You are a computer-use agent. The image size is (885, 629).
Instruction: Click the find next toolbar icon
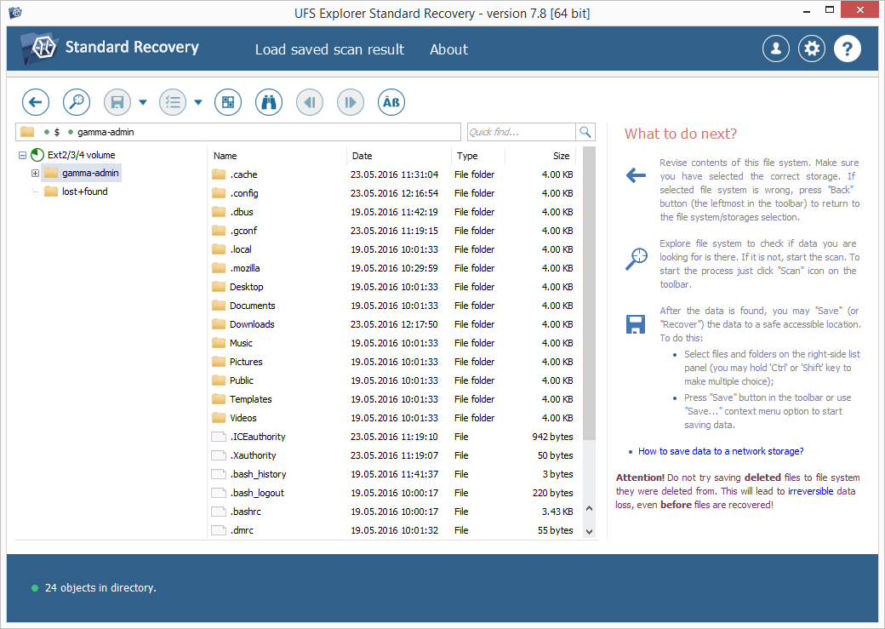click(351, 102)
